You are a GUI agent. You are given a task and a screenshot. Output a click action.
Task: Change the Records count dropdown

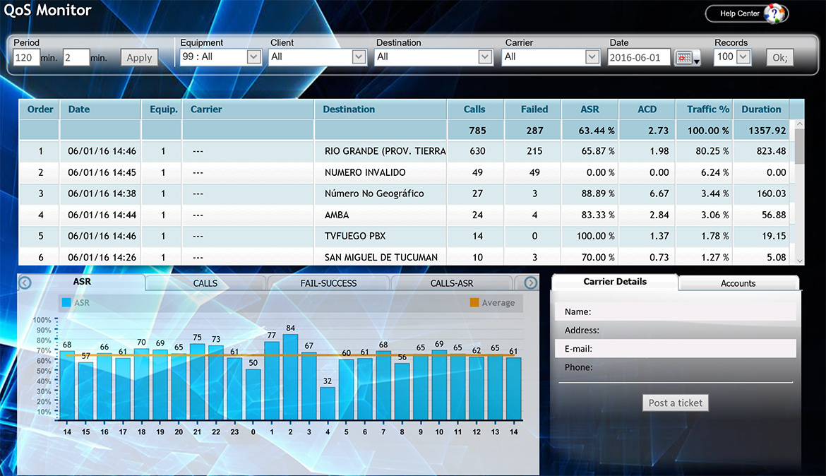click(743, 57)
